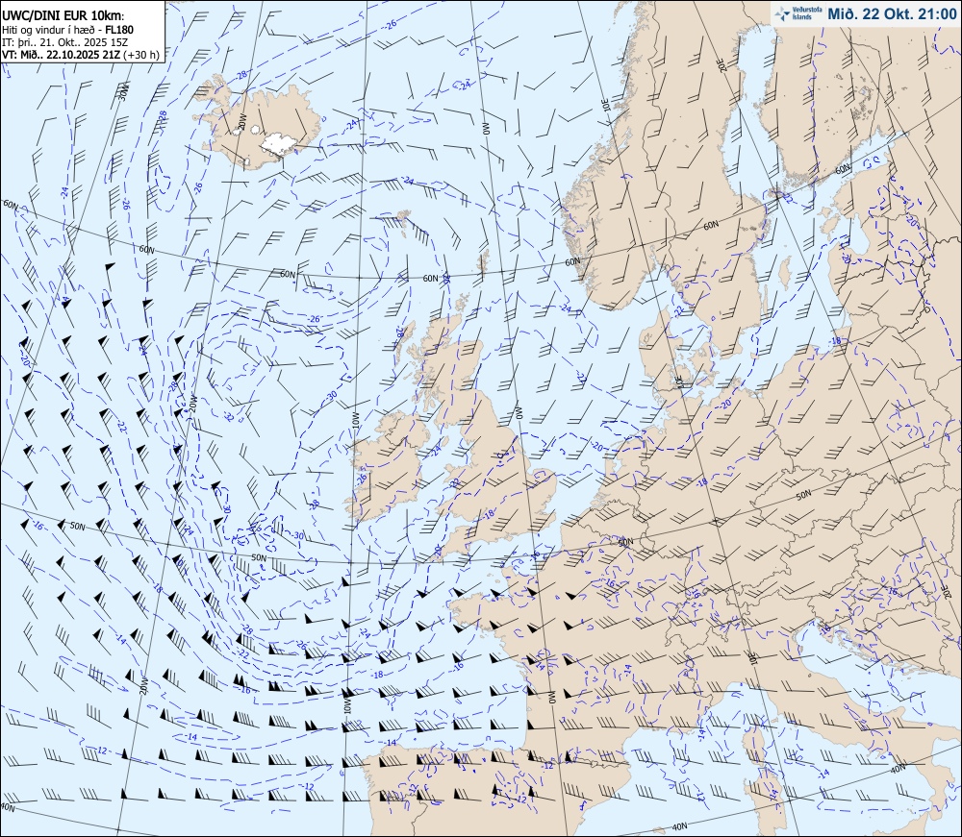962x837 pixels.
Task: Click the "VT: Mið.. 22.10.2025 21Z (+30 h)" line
Action: pos(81,55)
